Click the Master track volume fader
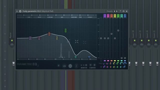The height and width of the screenshot is (90, 160). point(13,64)
